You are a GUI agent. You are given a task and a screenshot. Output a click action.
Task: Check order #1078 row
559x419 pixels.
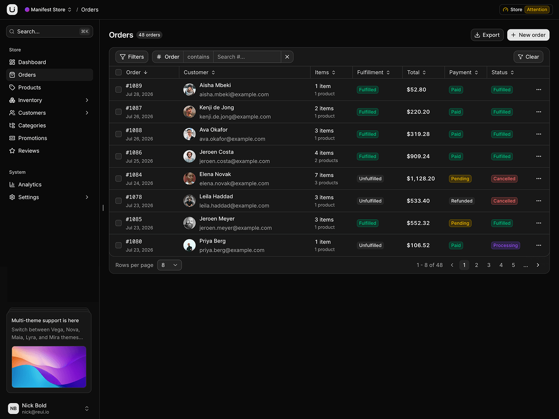tap(118, 201)
